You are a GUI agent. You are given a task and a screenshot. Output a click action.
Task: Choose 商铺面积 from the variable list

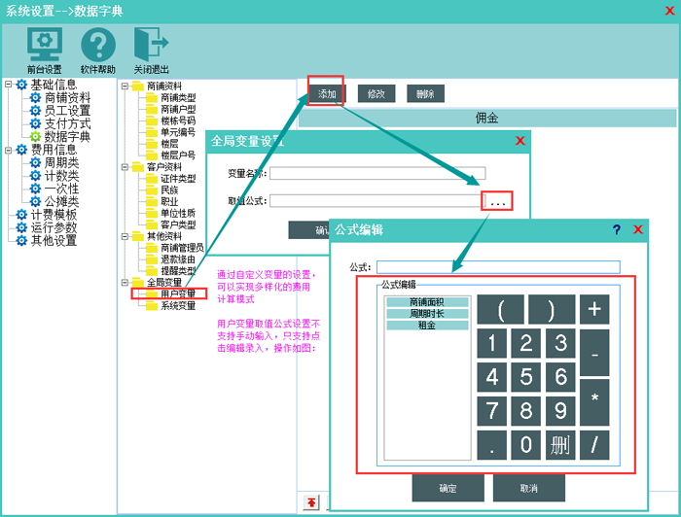coord(427,302)
